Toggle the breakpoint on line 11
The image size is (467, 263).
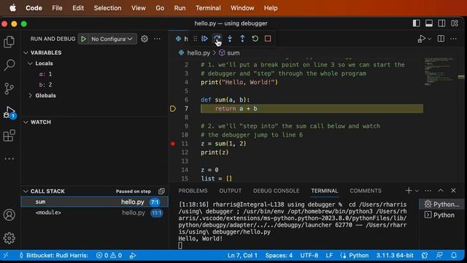173,144
